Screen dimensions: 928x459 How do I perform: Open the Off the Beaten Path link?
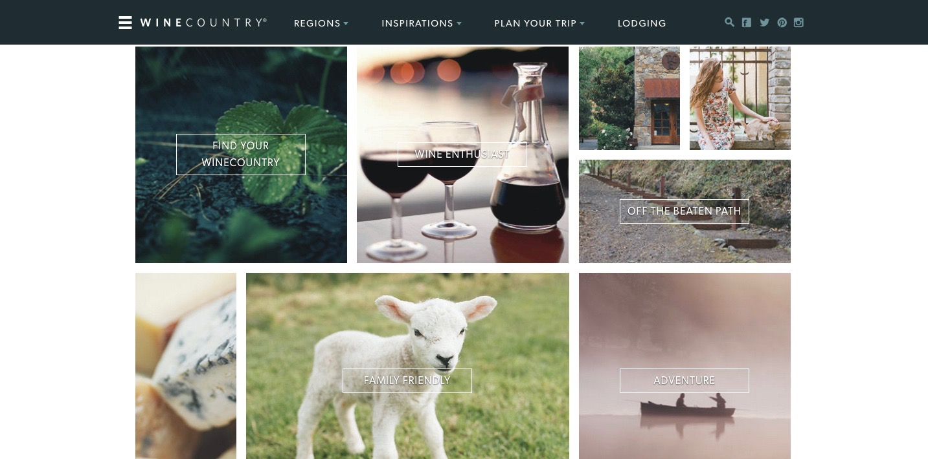click(685, 211)
